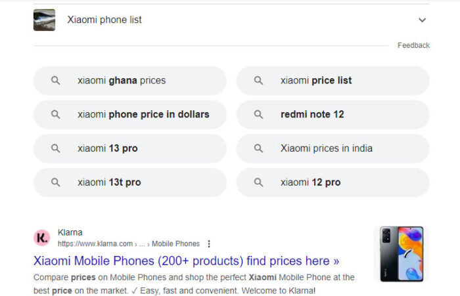The width and height of the screenshot is (460, 296).
Task: Open 'Xiaomi Mobile Phones (200+ products)' result link
Action: [186, 261]
